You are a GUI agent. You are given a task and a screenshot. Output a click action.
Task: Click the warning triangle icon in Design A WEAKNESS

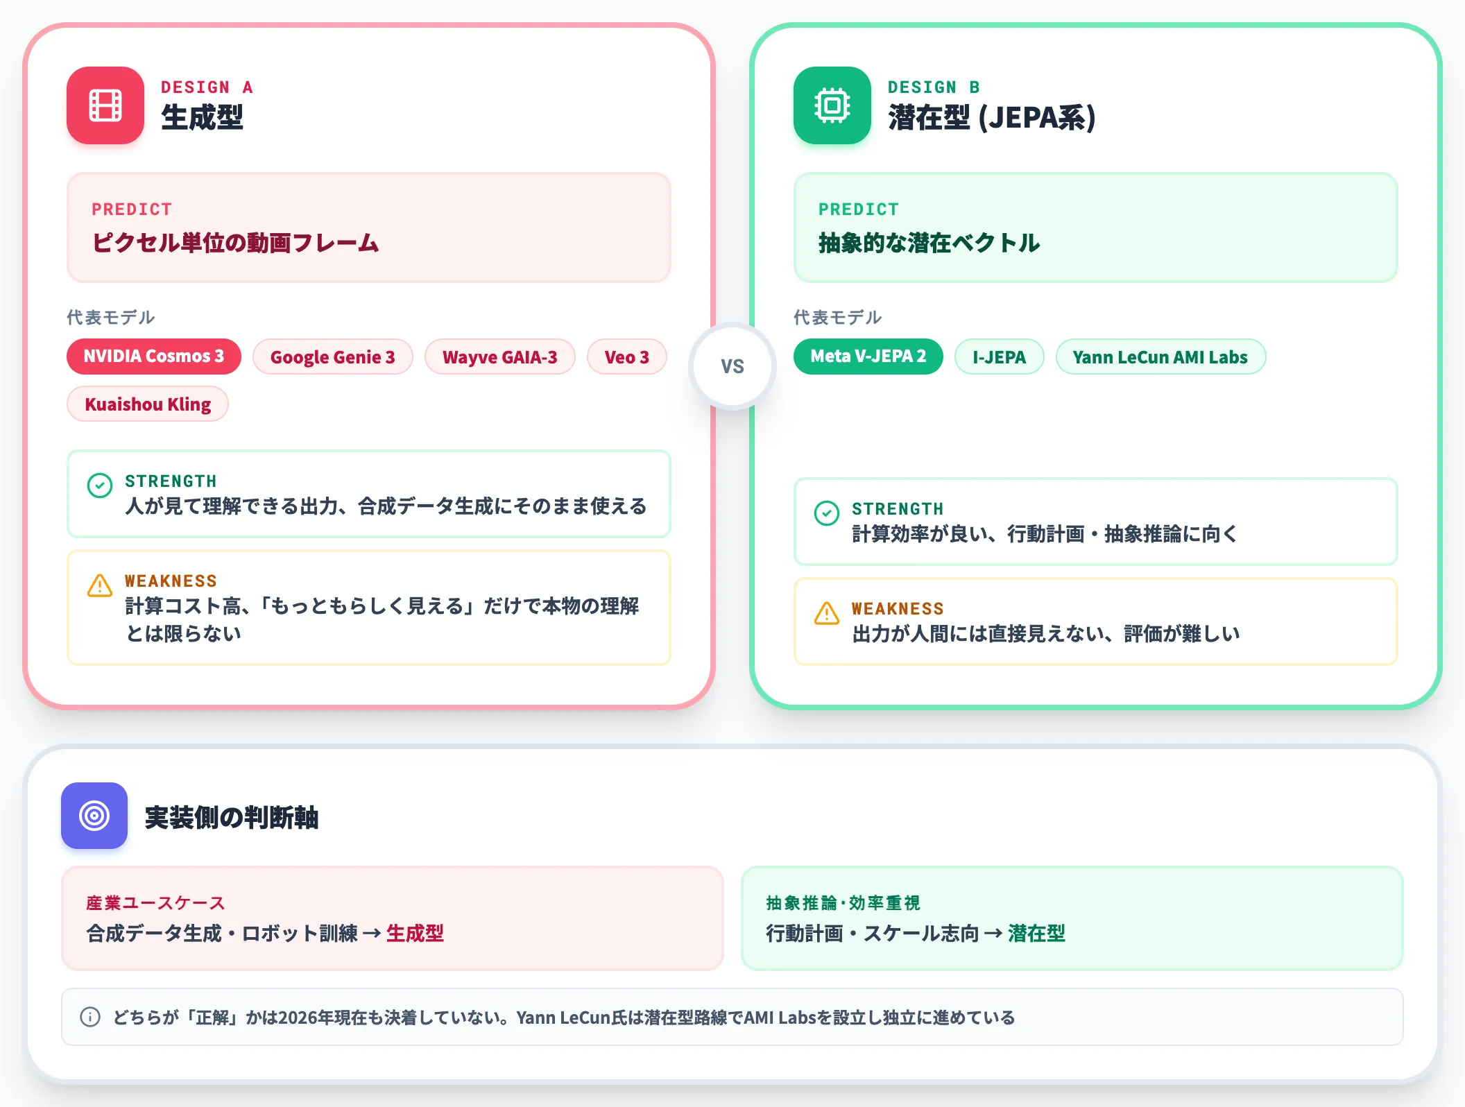click(100, 585)
